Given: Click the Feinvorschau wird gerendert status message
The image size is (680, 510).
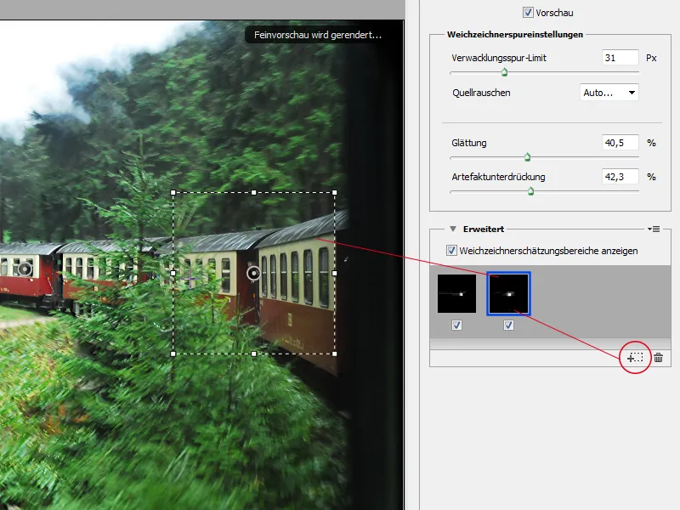Looking at the screenshot, I should [318, 35].
